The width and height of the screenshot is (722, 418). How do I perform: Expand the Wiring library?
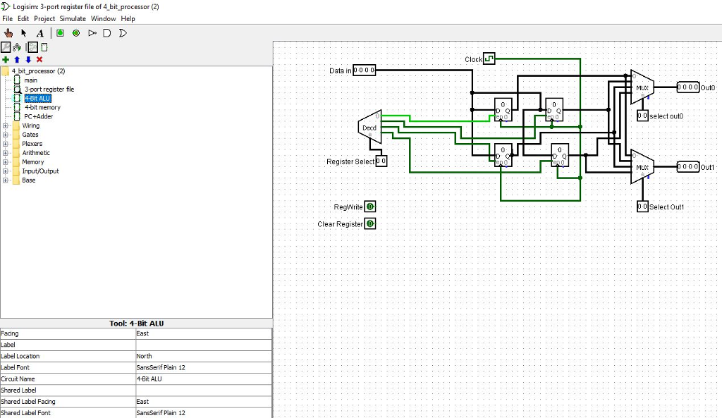[x=6, y=125]
